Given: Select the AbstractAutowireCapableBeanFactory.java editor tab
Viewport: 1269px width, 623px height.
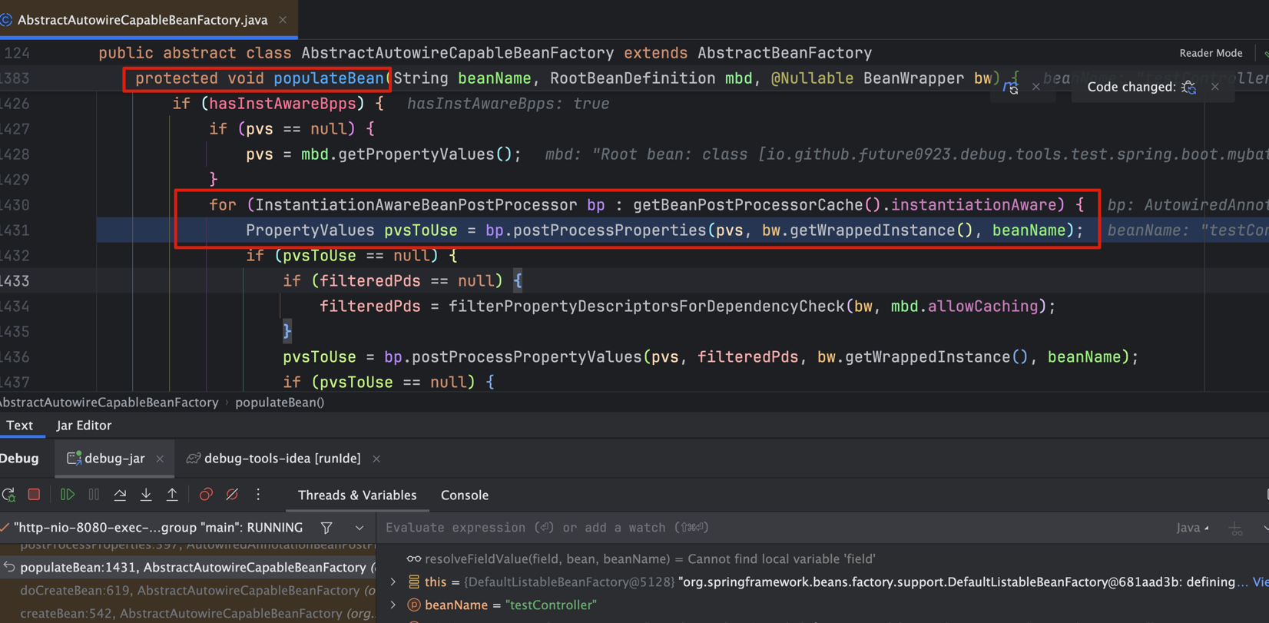Looking at the screenshot, I should click(x=142, y=20).
